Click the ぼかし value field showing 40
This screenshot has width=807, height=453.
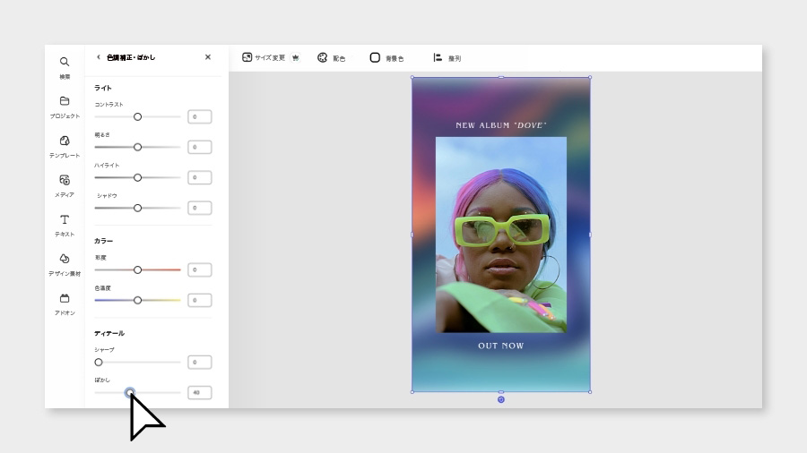coord(200,392)
